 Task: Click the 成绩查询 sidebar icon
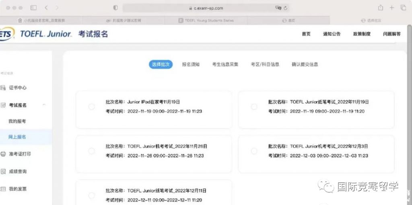tap(3, 172)
